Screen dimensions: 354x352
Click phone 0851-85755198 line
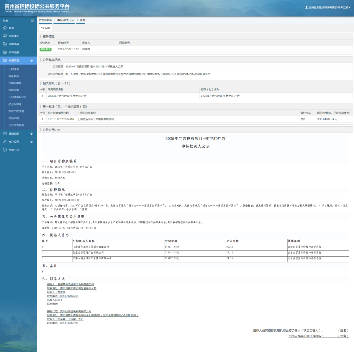pos(63,323)
